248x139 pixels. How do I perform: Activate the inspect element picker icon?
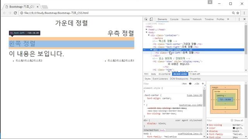146,19
